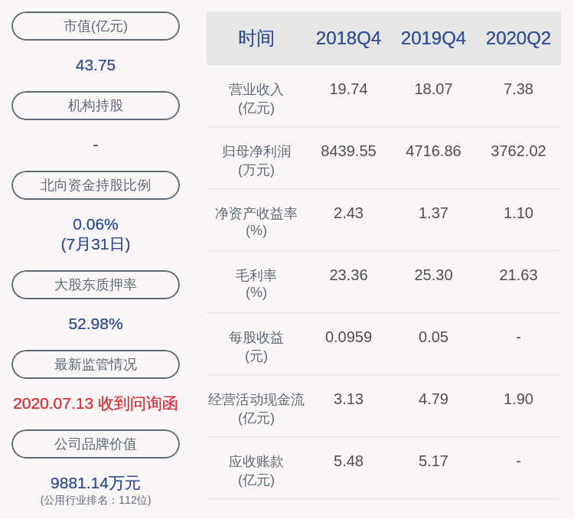Select the 9881.14万元 brand value
The height and width of the screenshot is (519, 574).
96,483
